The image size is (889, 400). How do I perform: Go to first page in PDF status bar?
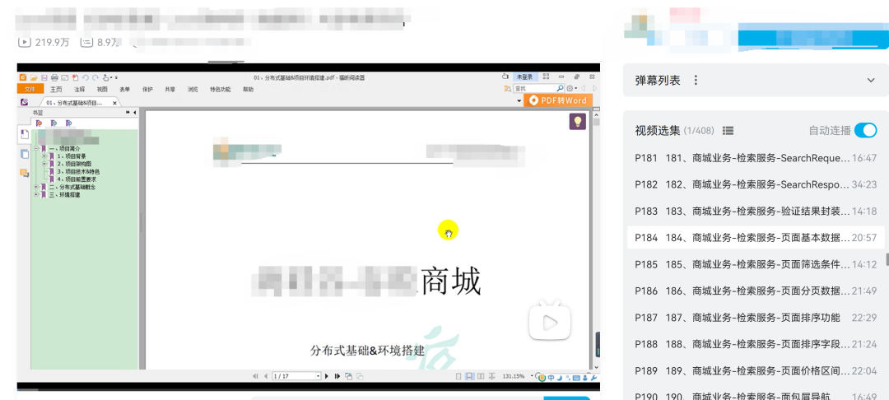point(255,376)
